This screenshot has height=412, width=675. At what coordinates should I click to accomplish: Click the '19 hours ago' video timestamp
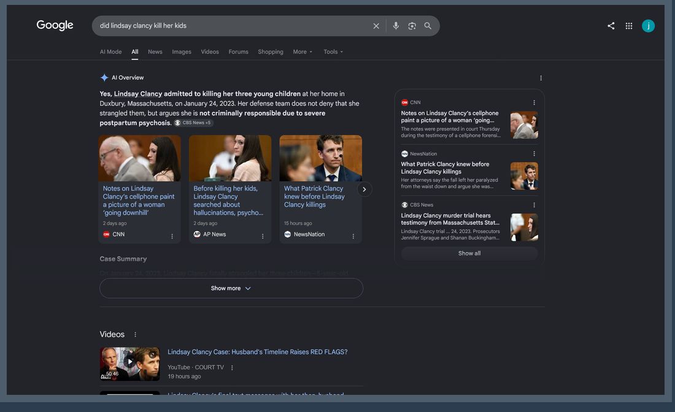[x=184, y=376]
